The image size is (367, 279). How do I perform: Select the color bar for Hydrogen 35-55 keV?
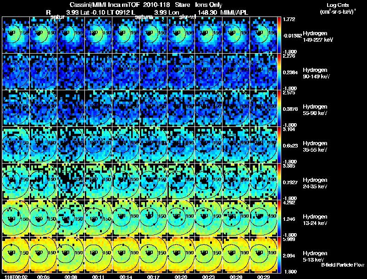point(279,145)
